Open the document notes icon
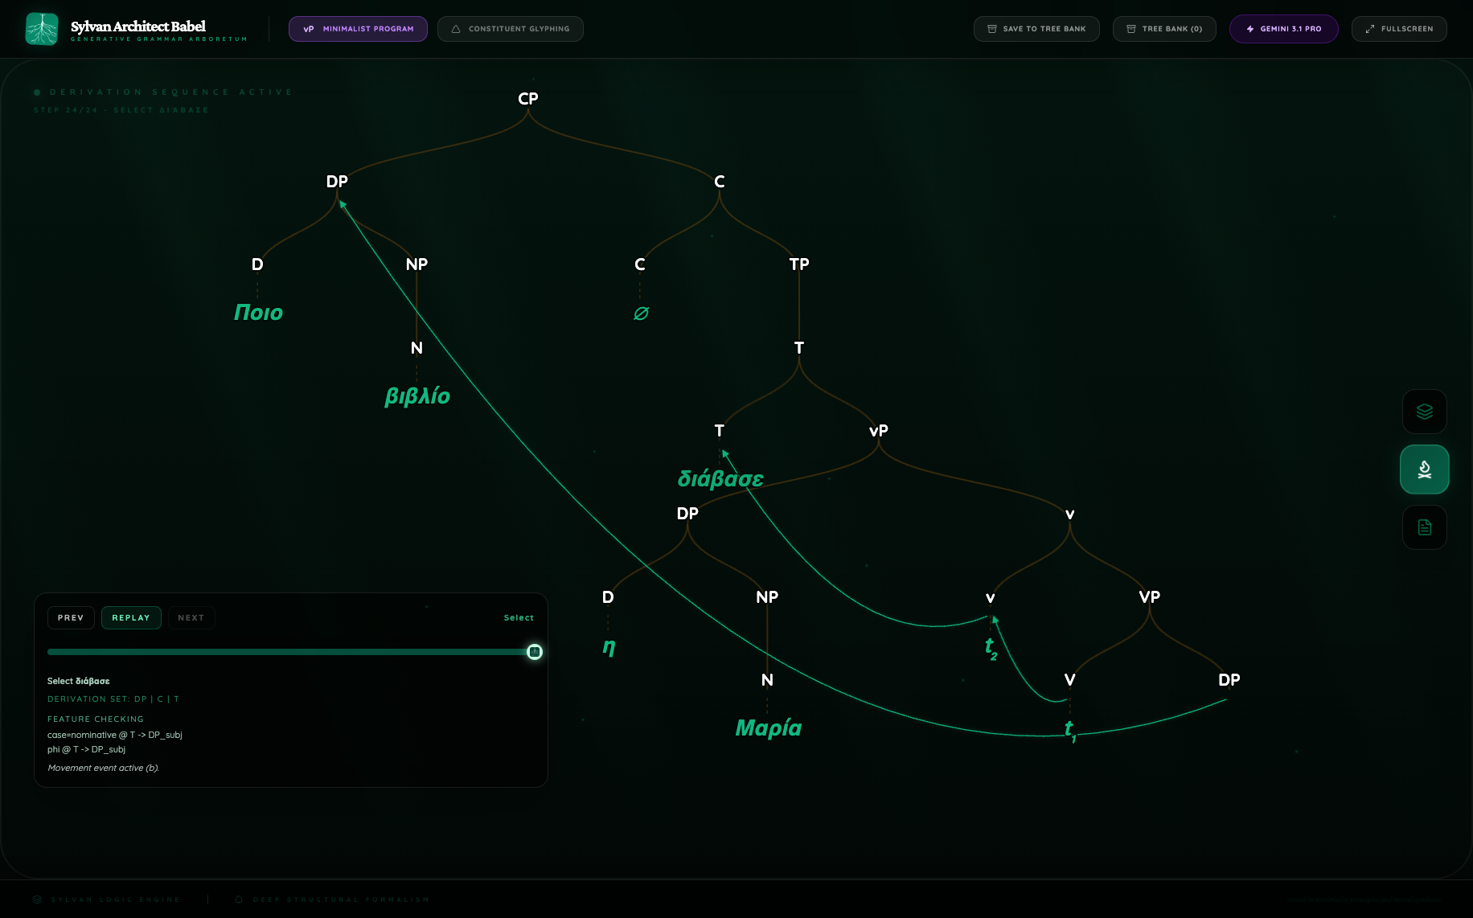This screenshot has height=918, width=1473. [1424, 527]
